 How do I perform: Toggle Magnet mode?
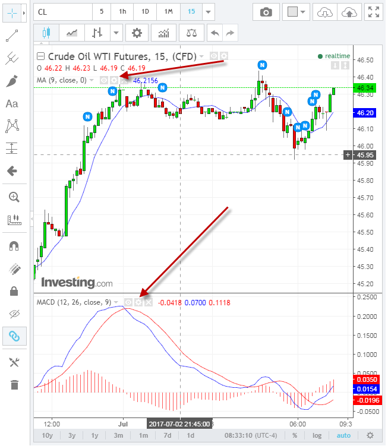click(12, 245)
